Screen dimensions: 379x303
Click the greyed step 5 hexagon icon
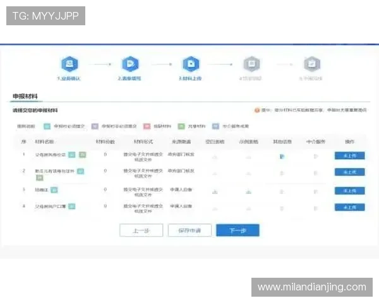pos(312,64)
